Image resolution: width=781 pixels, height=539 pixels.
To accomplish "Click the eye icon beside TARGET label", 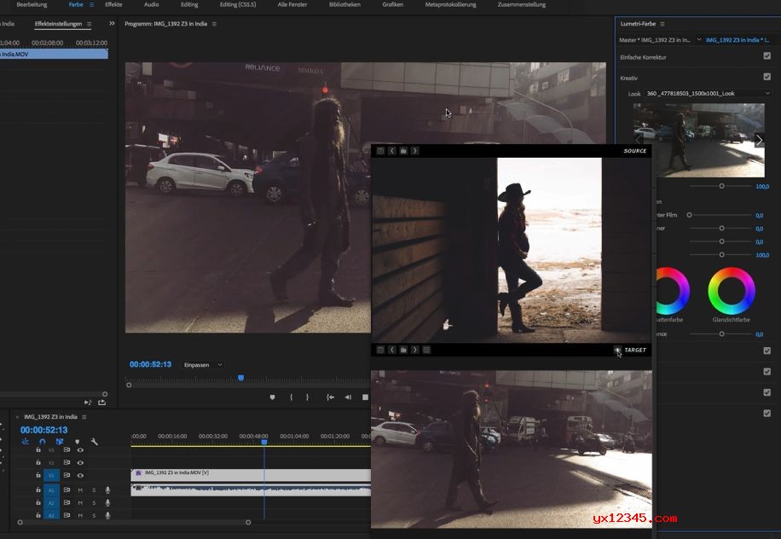I will pyautogui.click(x=617, y=350).
